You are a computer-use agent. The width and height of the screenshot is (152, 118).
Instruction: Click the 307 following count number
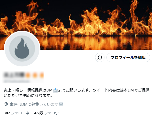pos(7,113)
